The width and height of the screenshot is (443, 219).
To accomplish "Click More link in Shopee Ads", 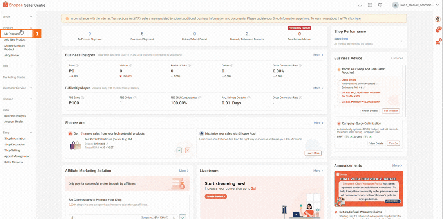I will point(318,123).
